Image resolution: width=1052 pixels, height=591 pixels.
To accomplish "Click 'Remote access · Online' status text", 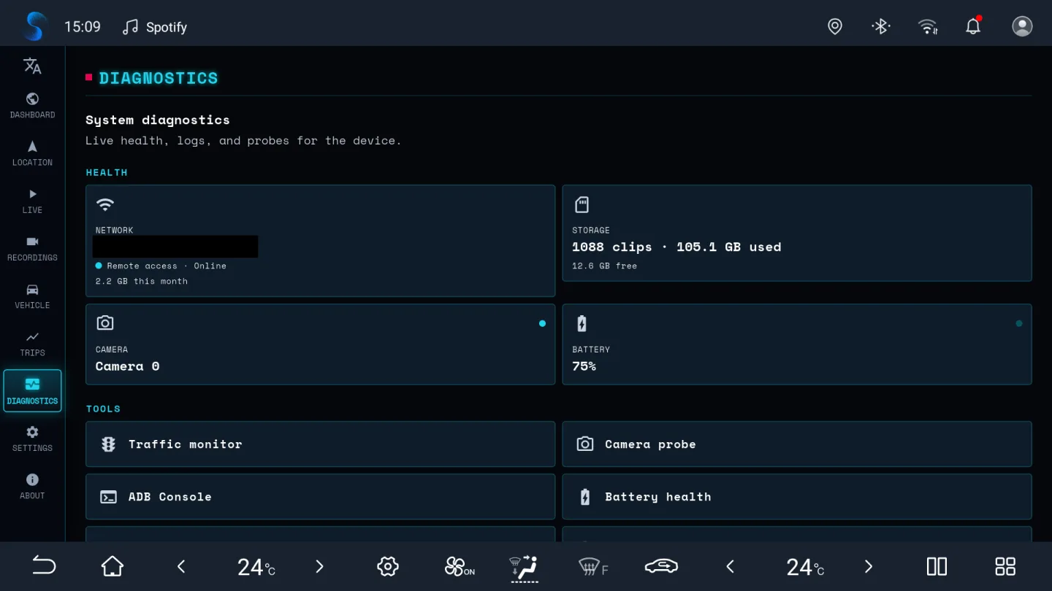I will 167,266.
